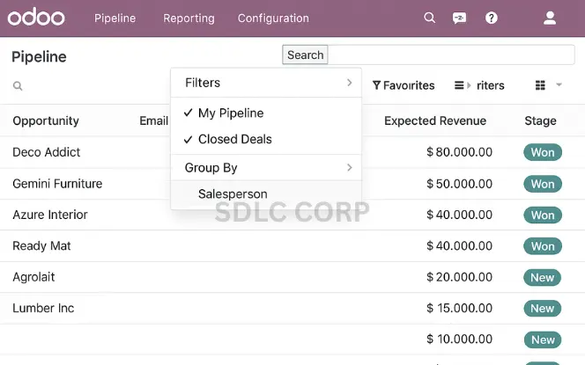585x365 pixels.
Task: Open the user profile icon
Action: coord(550,18)
